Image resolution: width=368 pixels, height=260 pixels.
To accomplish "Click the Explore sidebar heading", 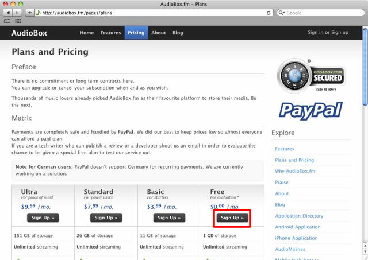I will (283, 133).
